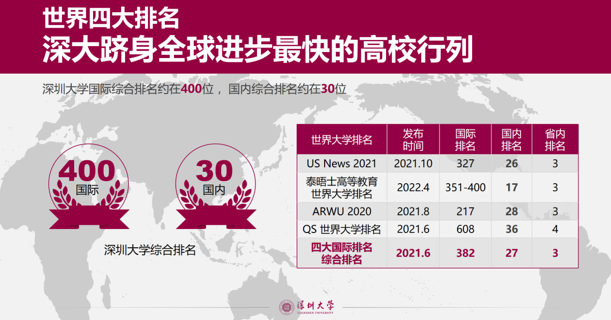Select the 国内排名 column header
The image size is (611, 320).
point(511,140)
